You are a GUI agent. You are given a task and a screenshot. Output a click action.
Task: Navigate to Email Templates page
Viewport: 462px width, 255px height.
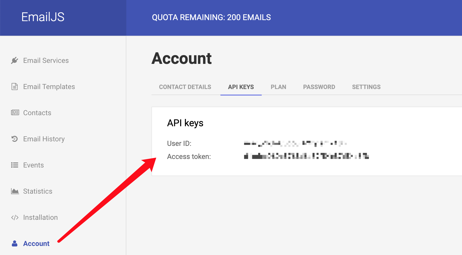pyautogui.click(x=49, y=87)
